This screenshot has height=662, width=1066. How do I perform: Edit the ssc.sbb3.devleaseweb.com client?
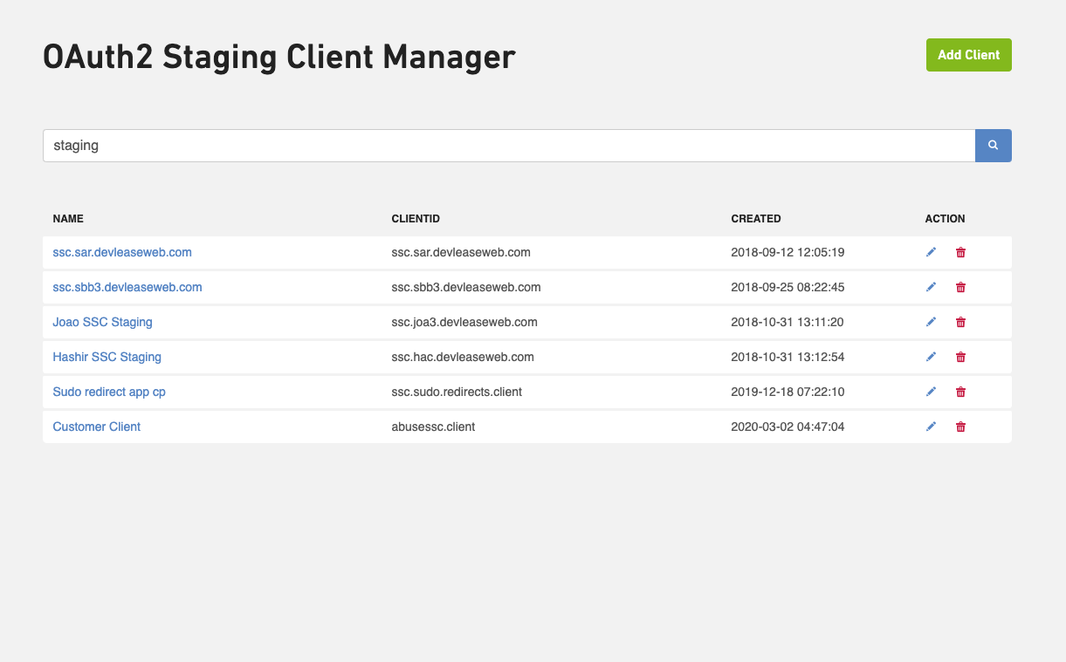(931, 287)
